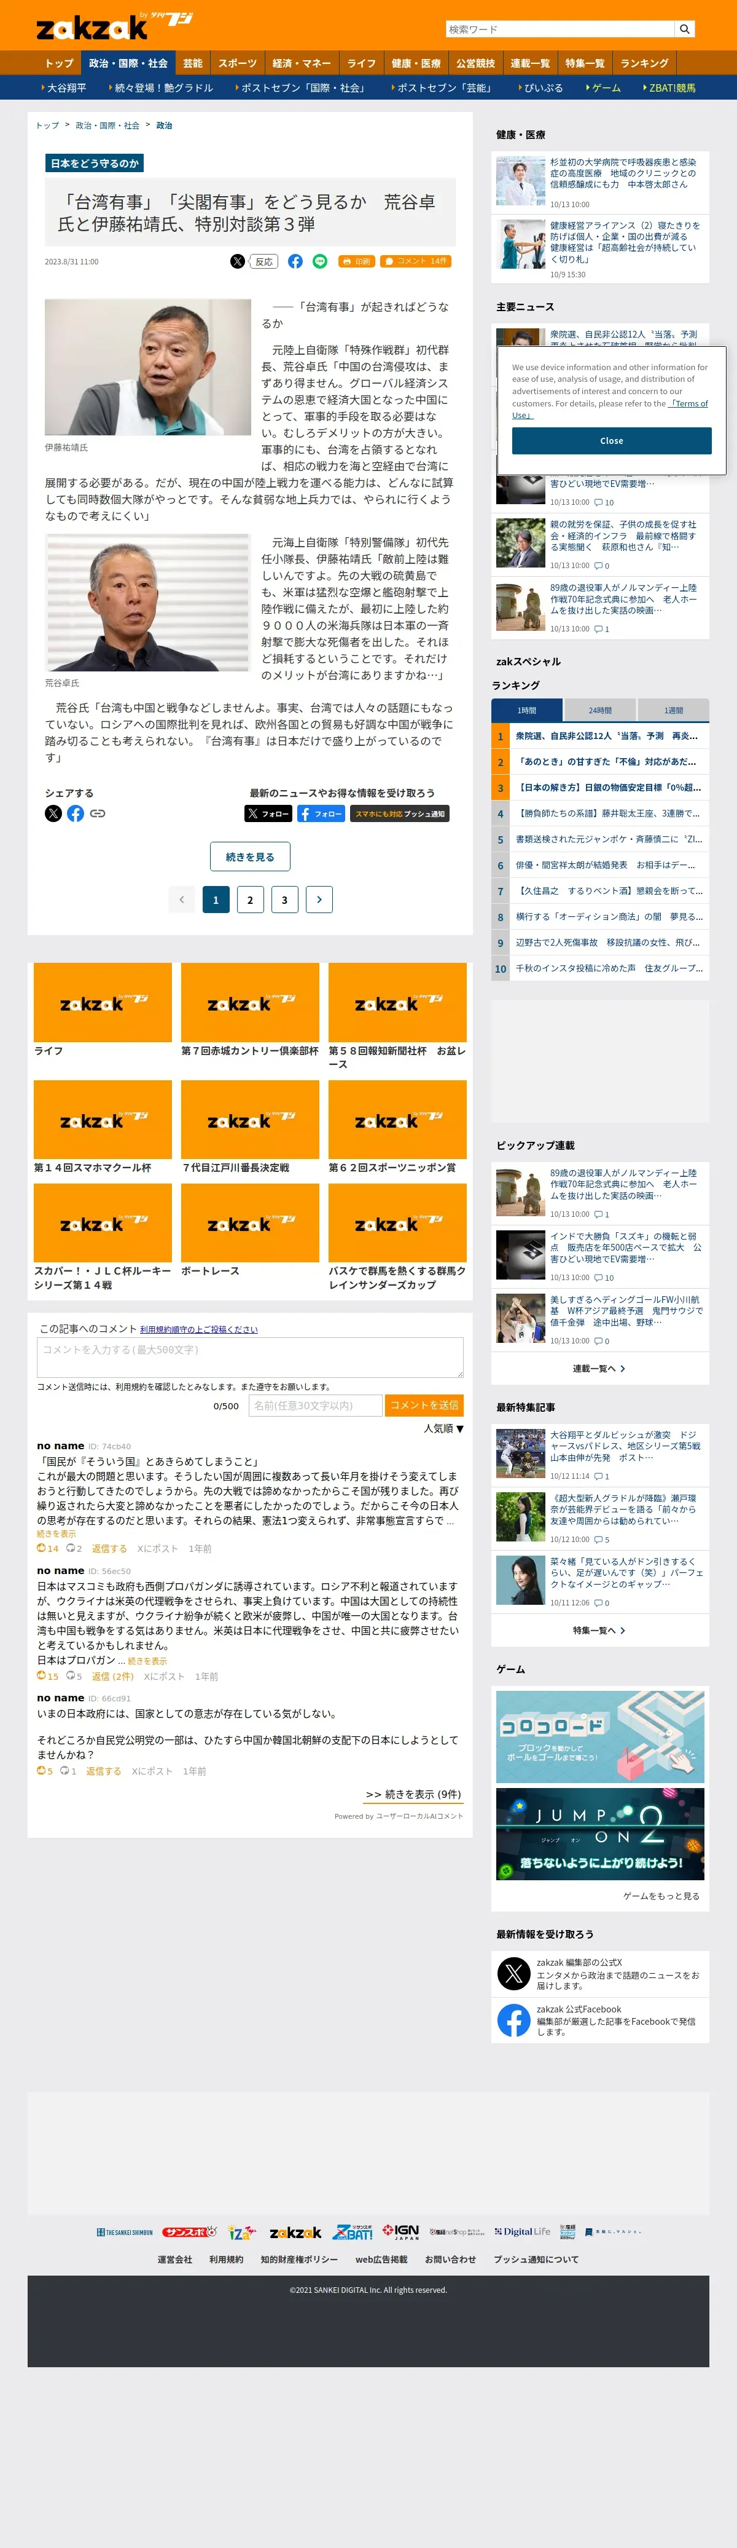Share on X icon beside 反応 button
The width and height of the screenshot is (737, 2548).
click(x=237, y=261)
